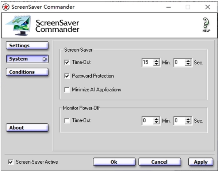Enable Minimize All Applications checkbox

coord(67,89)
